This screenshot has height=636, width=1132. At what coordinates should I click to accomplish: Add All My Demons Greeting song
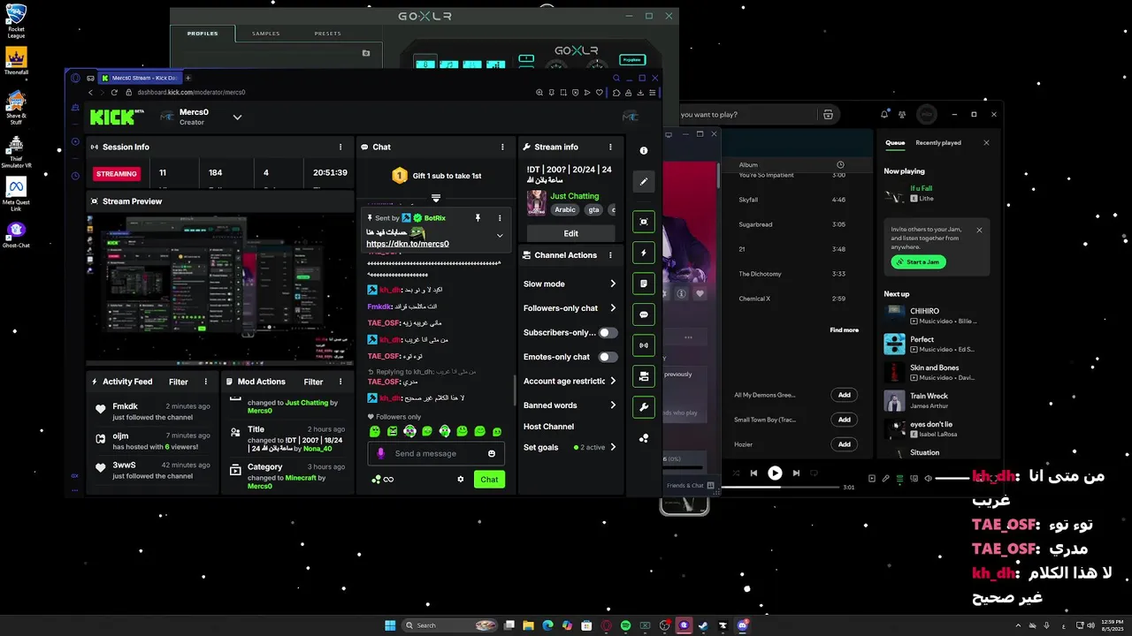(x=844, y=395)
